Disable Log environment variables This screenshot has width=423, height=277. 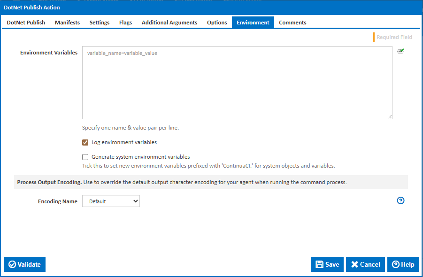coord(85,142)
